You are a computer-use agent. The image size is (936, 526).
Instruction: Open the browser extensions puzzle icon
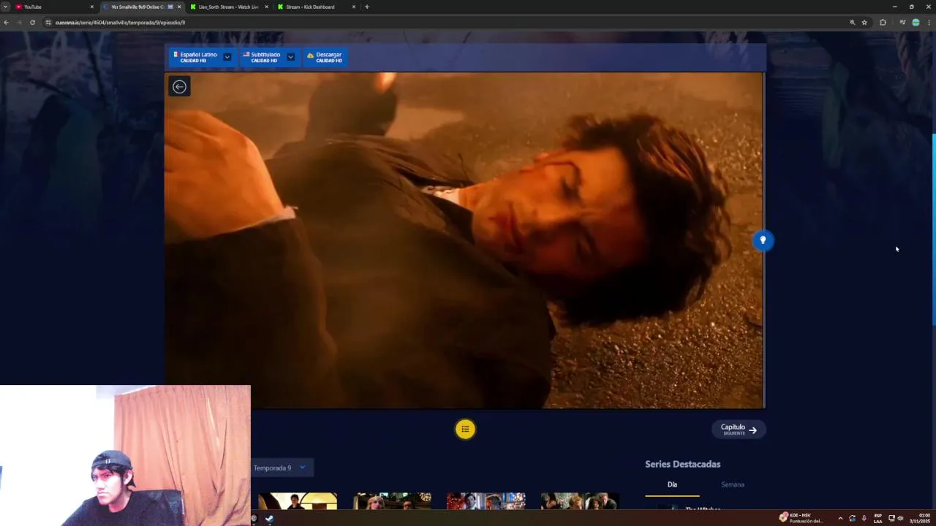click(883, 23)
